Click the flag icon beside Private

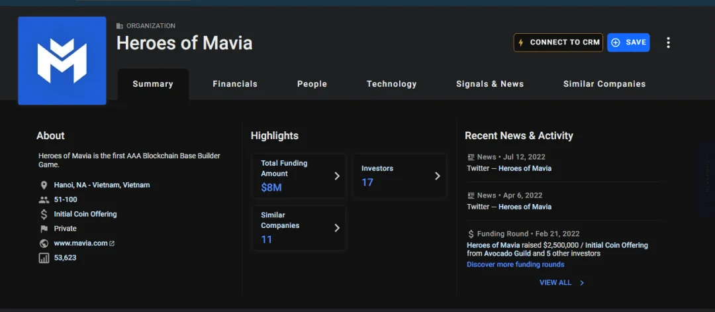click(44, 229)
